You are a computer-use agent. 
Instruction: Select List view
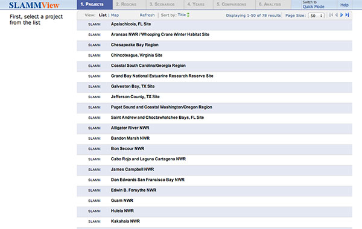click(103, 15)
